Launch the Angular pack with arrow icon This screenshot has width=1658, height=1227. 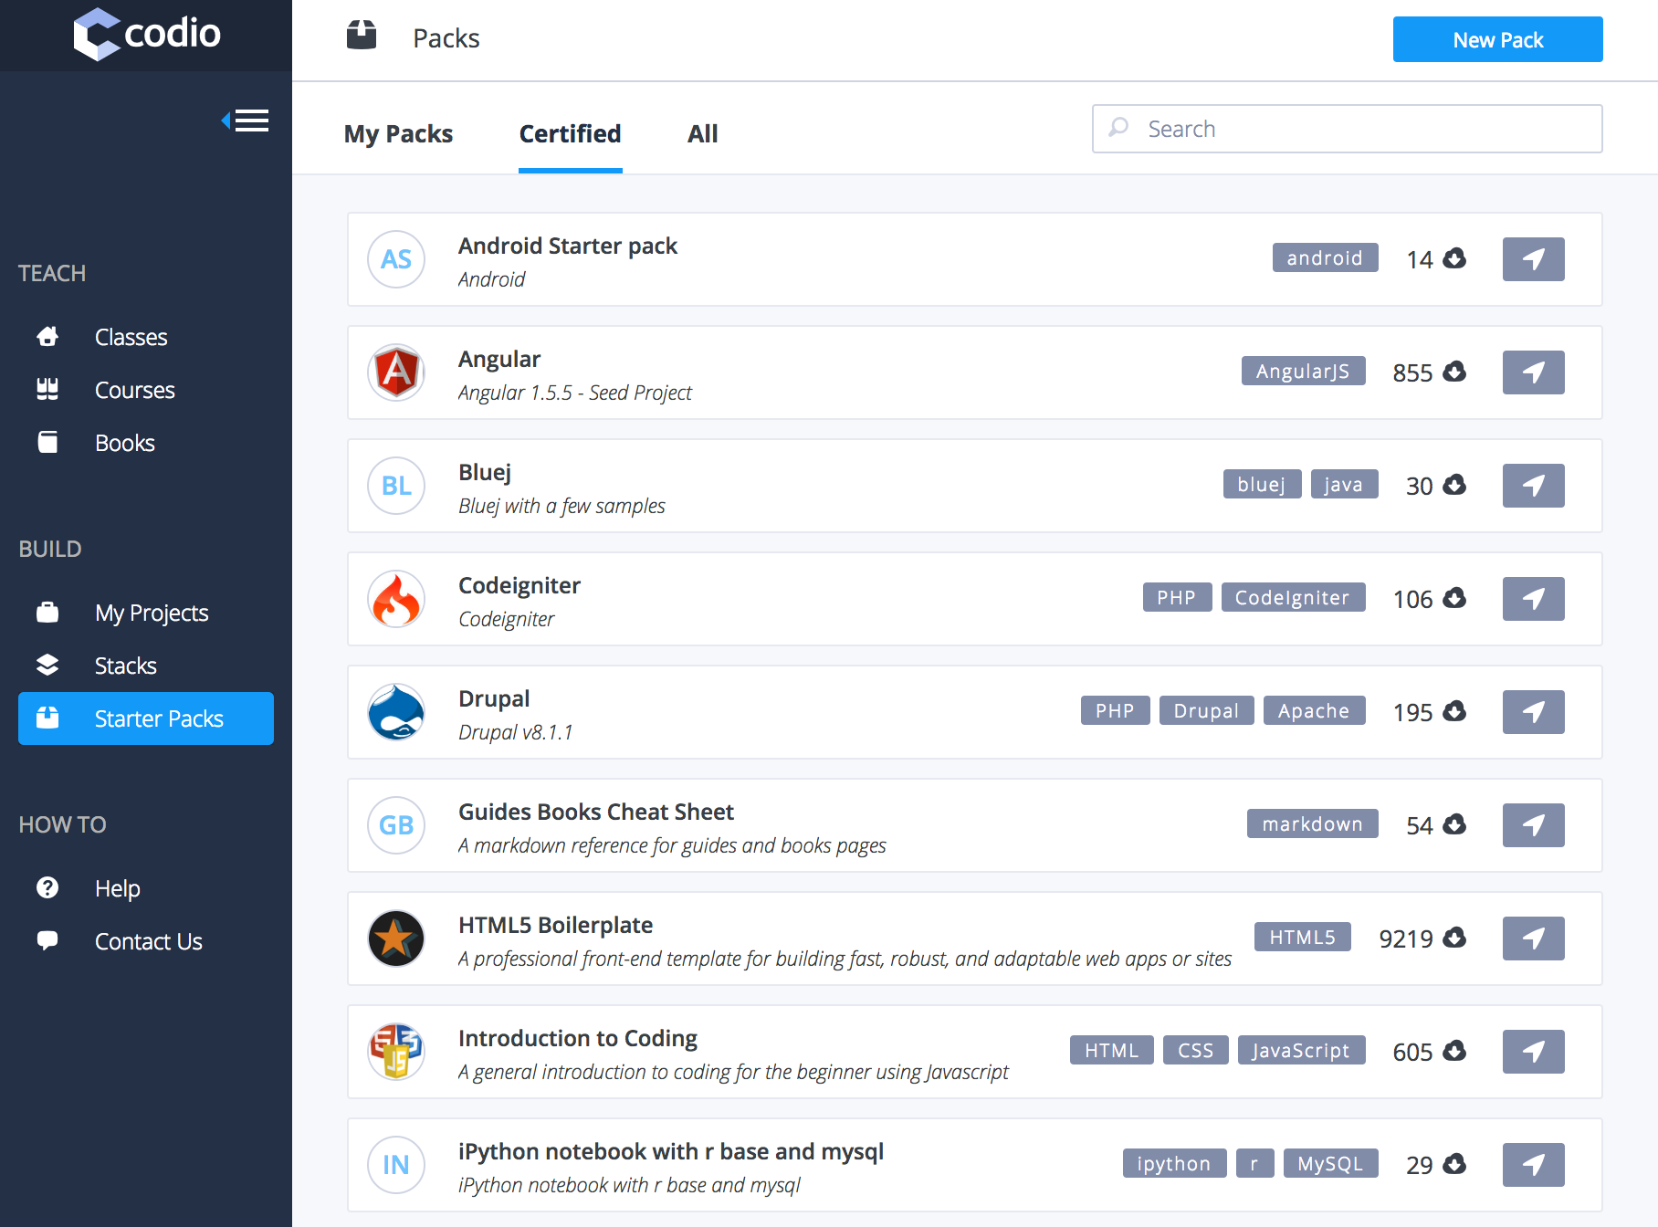(x=1533, y=372)
